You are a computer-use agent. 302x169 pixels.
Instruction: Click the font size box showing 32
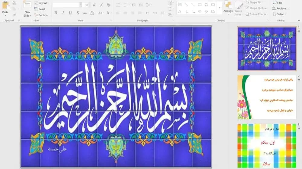pyautogui.click(x=86, y=5)
